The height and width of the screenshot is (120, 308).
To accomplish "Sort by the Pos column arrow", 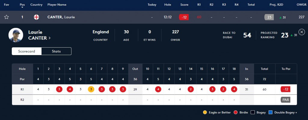I will pos(22,7).
